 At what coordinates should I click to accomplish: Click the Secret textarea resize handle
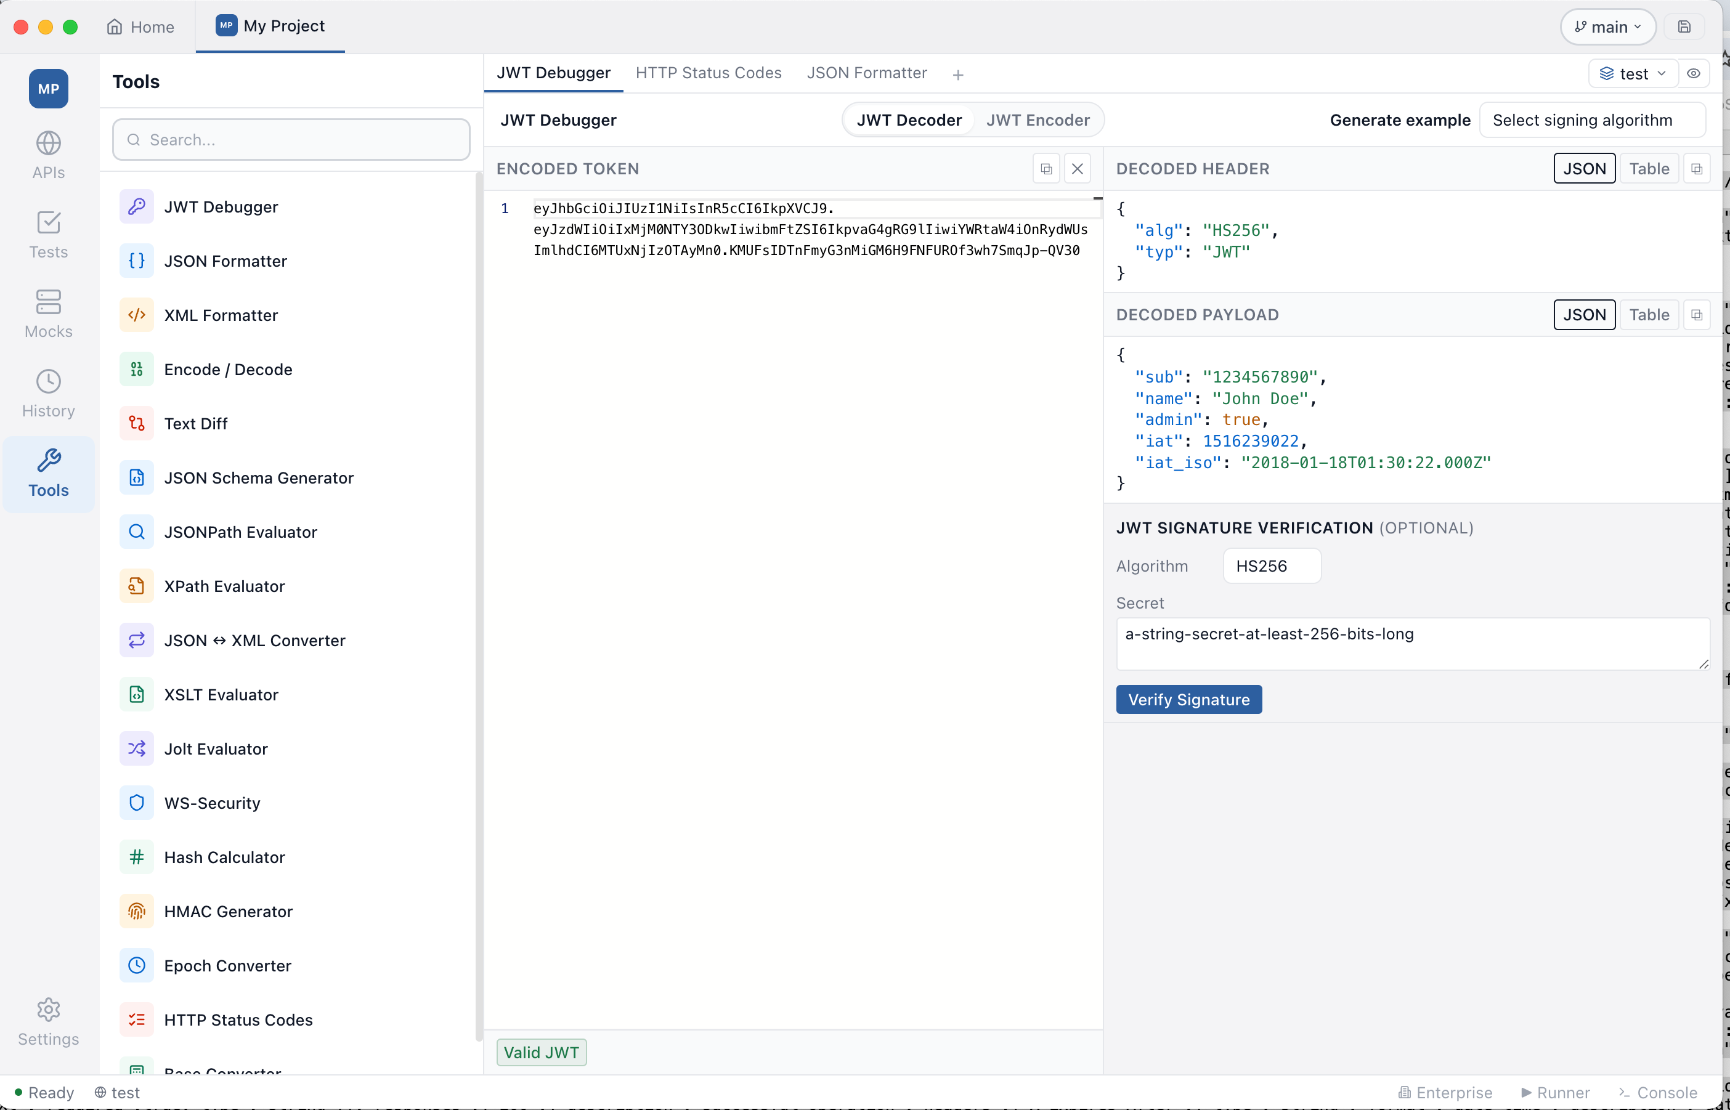pos(1704,664)
